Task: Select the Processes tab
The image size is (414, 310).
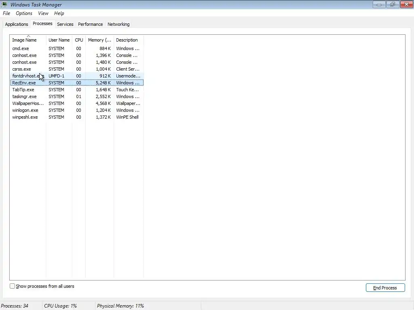Action: (42, 23)
